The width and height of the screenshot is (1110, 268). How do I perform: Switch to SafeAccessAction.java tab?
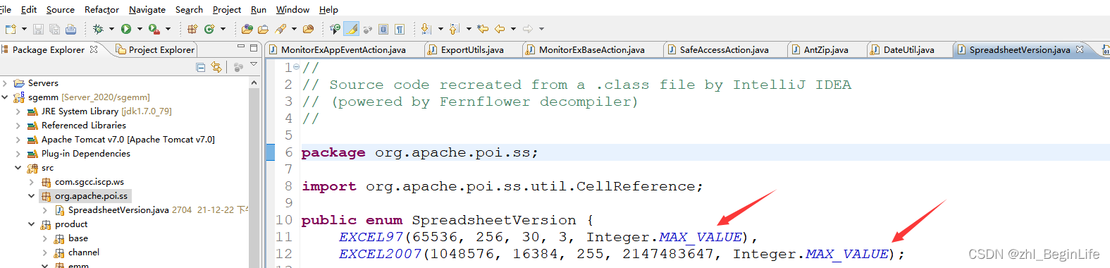tap(724, 49)
